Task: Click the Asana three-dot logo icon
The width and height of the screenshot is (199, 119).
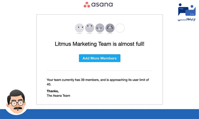Action: point(87,5)
